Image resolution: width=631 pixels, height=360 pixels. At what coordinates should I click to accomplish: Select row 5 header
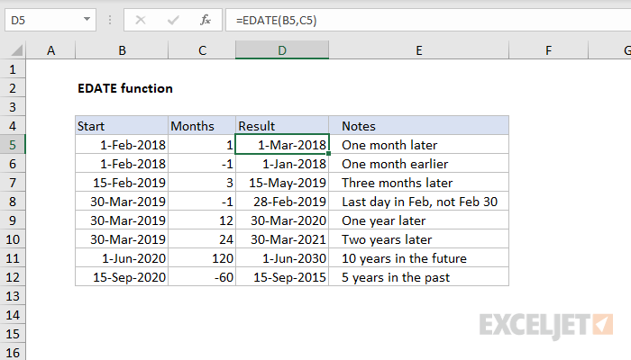click(13, 144)
